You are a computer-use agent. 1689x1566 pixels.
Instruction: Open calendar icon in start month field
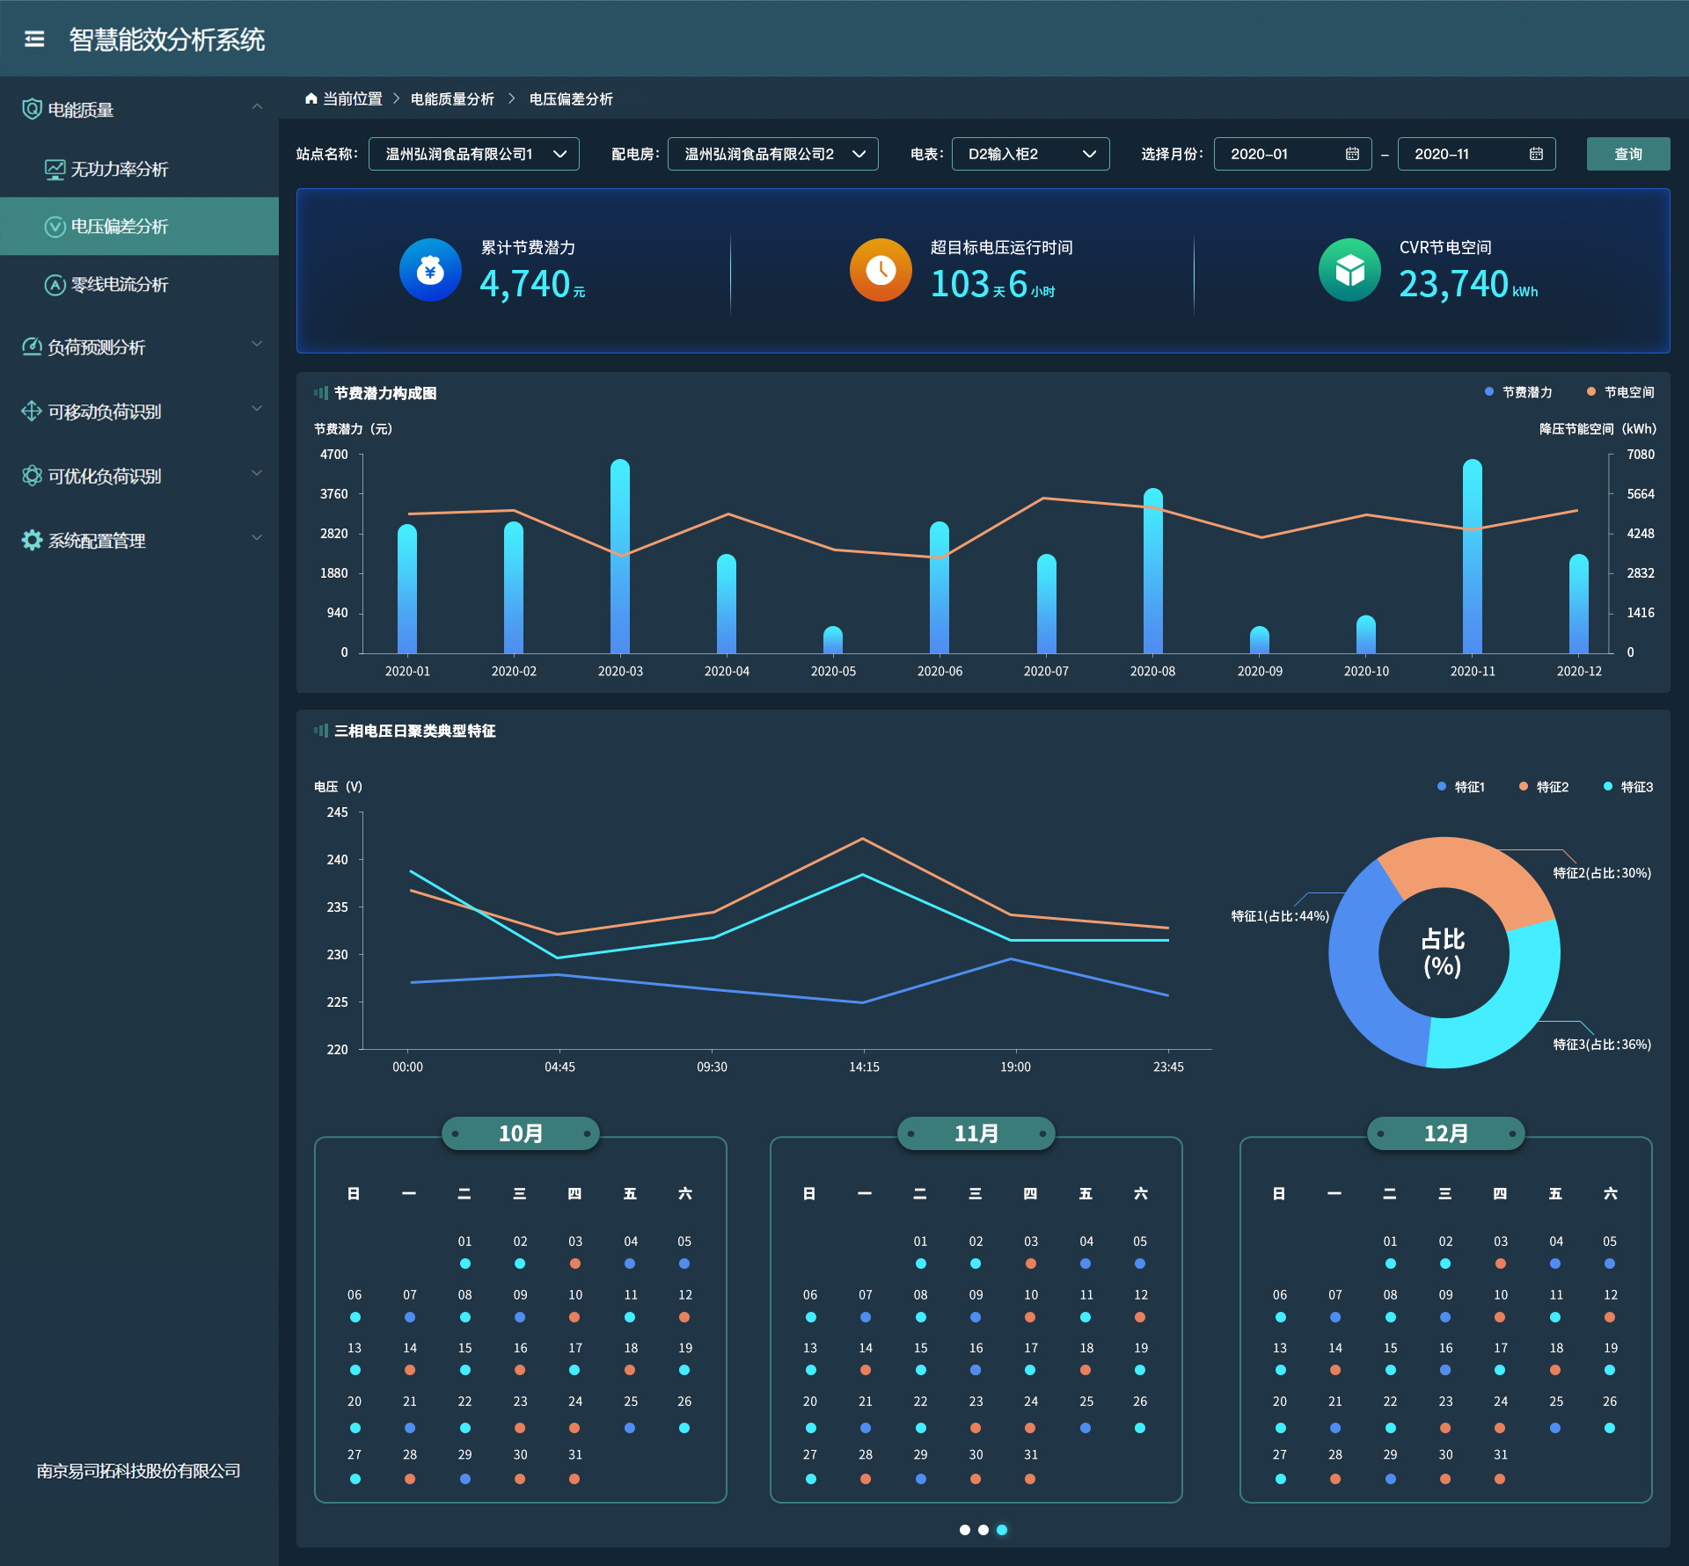[1352, 154]
